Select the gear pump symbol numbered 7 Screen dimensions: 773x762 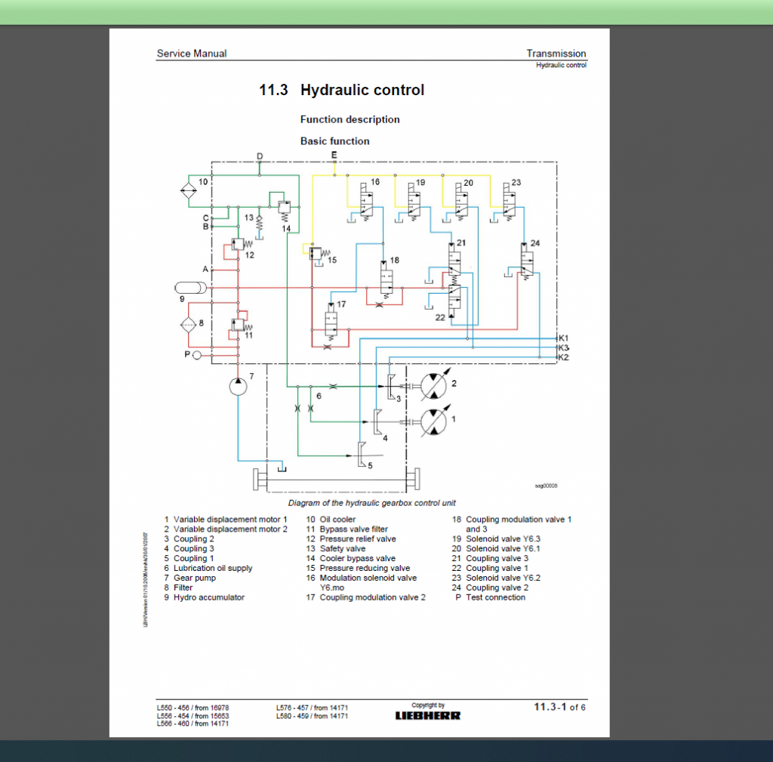(x=238, y=385)
